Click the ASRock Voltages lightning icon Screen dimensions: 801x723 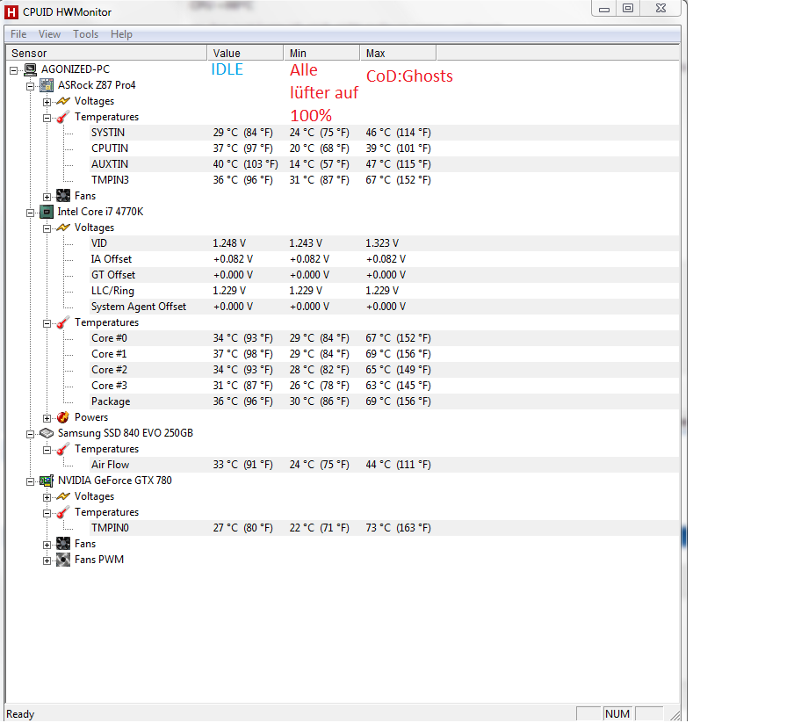pyautogui.click(x=63, y=101)
